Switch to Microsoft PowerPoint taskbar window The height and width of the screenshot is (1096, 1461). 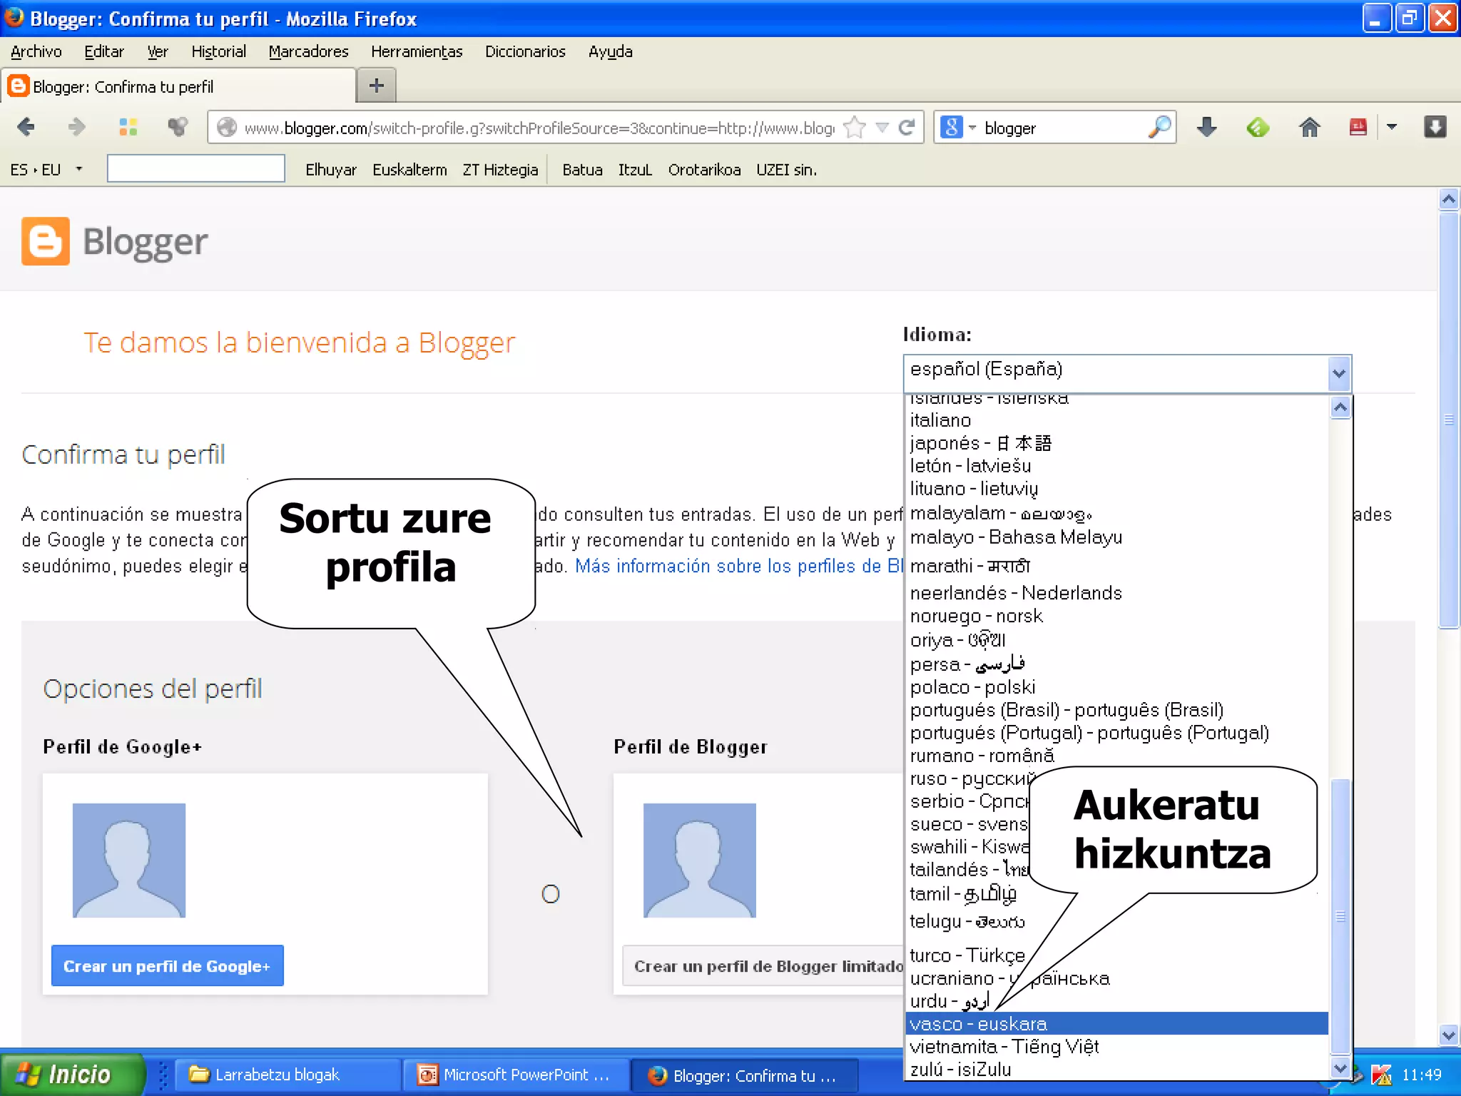[515, 1075]
